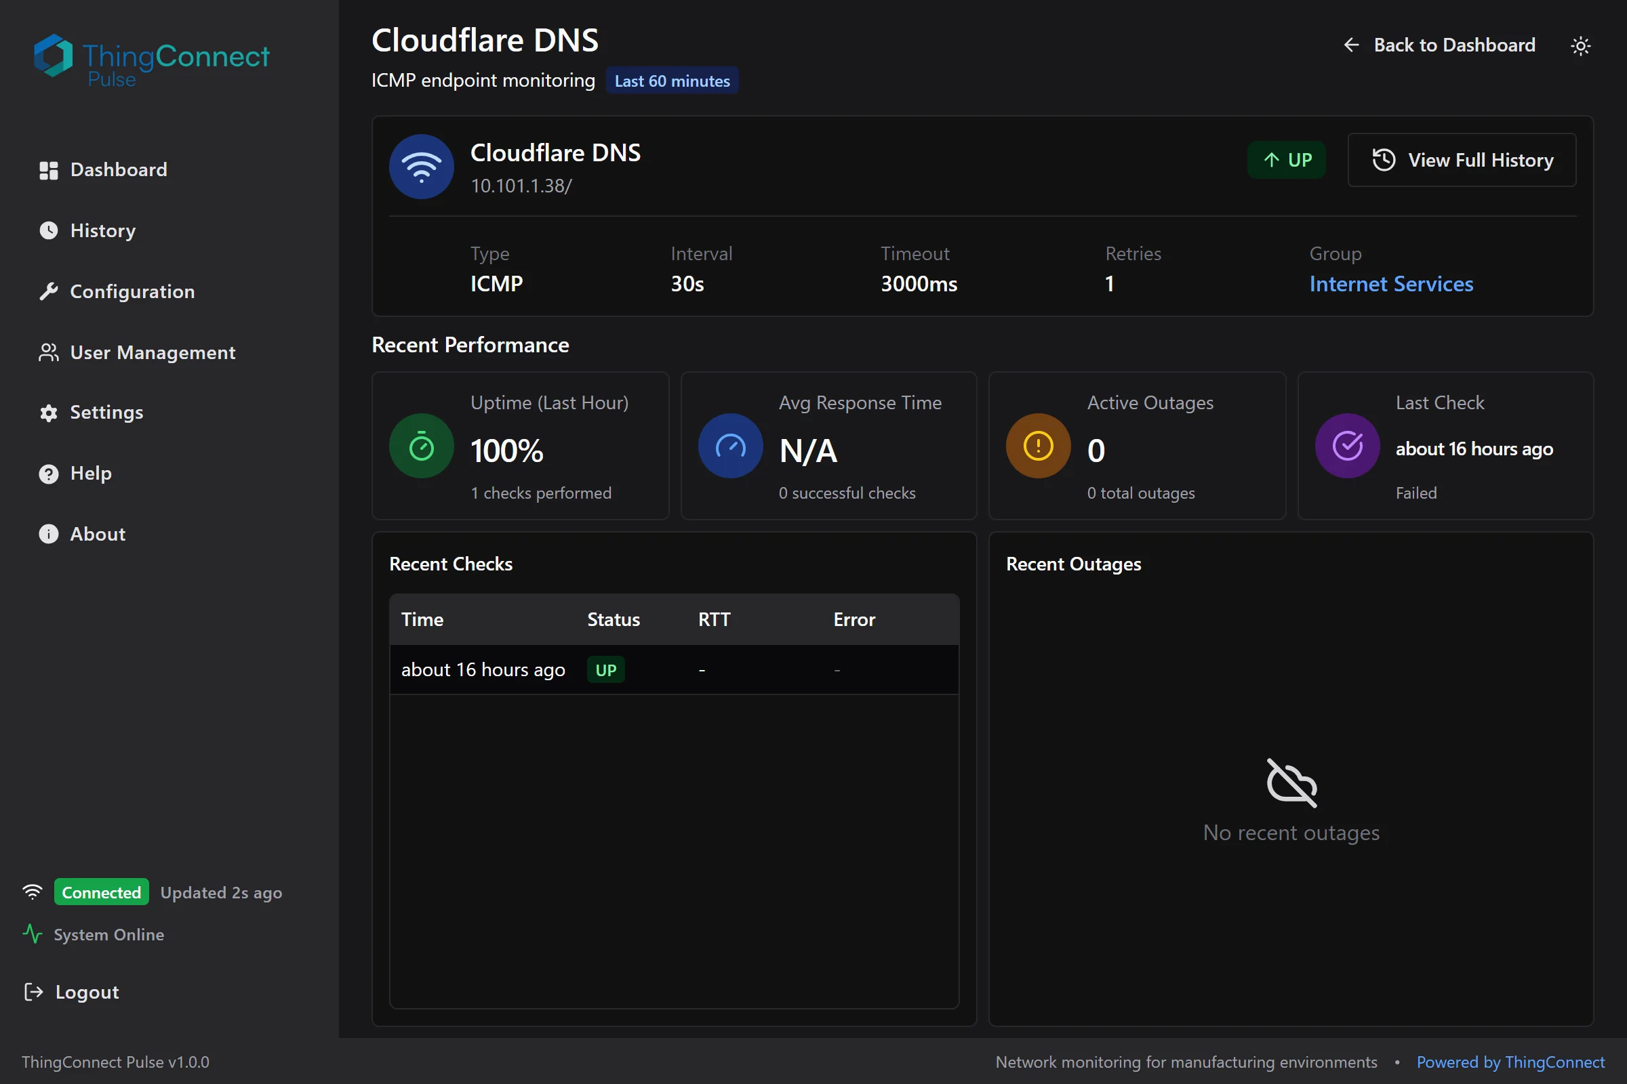Follow the Internet Services group link
Image resolution: width=1627 pixels, height=1084 pixels.
(1390, 284)
